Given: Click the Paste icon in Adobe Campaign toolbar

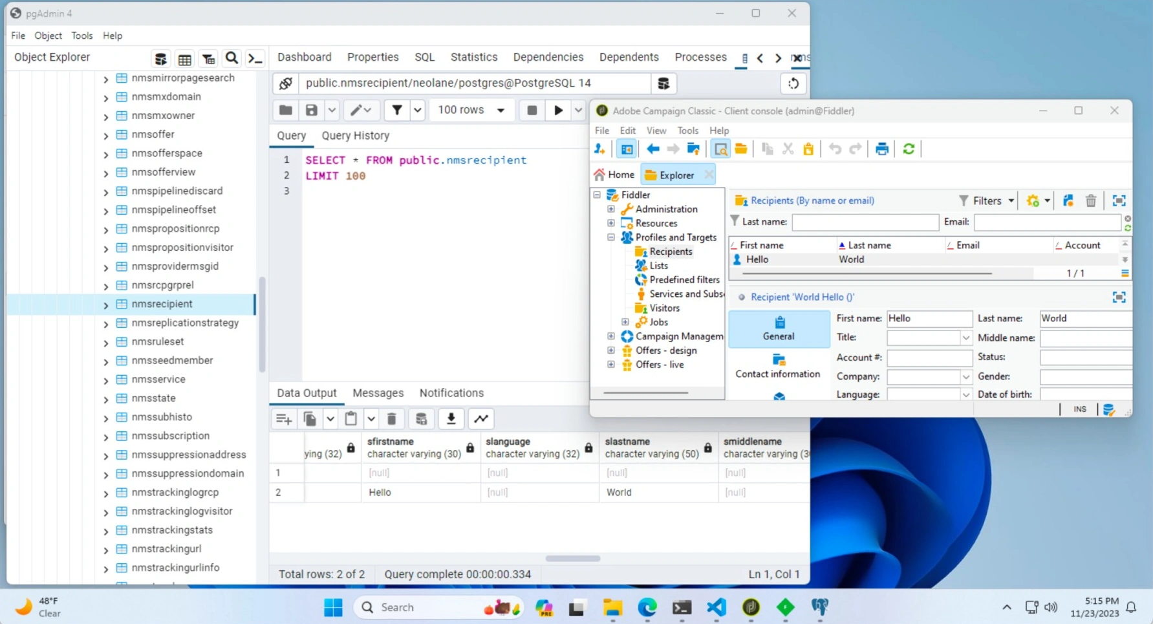Looking at the screenshot, I should click(808, 149).
